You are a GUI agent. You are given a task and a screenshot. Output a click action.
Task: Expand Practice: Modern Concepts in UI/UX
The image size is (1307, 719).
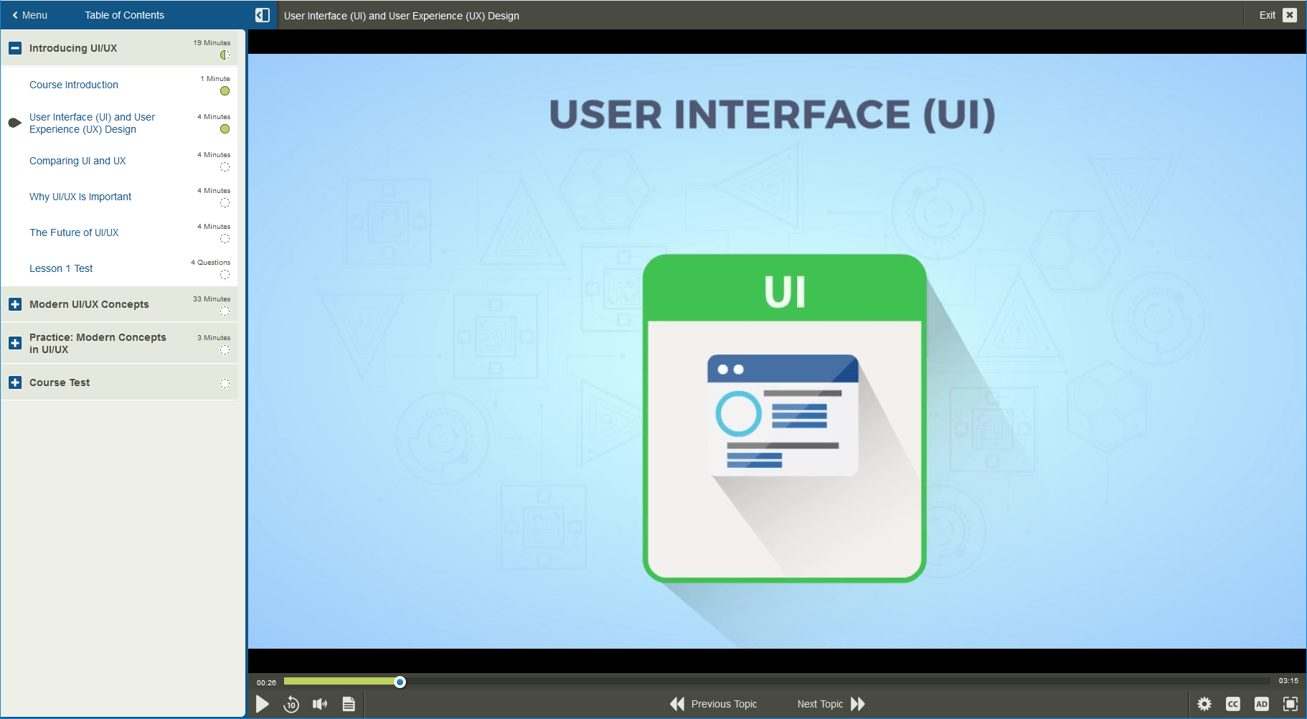tap(15, 343)
